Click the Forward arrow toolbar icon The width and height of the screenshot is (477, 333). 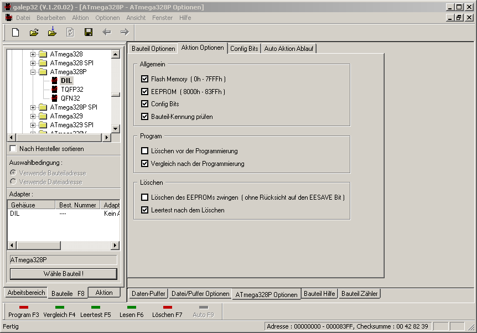point(125,32)
